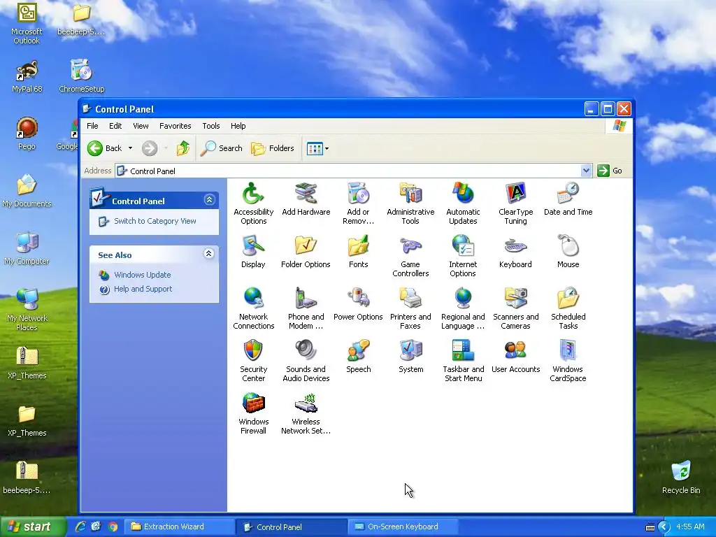Image resolution: width=716 pixels, height=537 pixels.
Task: Open Accessibility Options applet
Action: tap(253, 203)
